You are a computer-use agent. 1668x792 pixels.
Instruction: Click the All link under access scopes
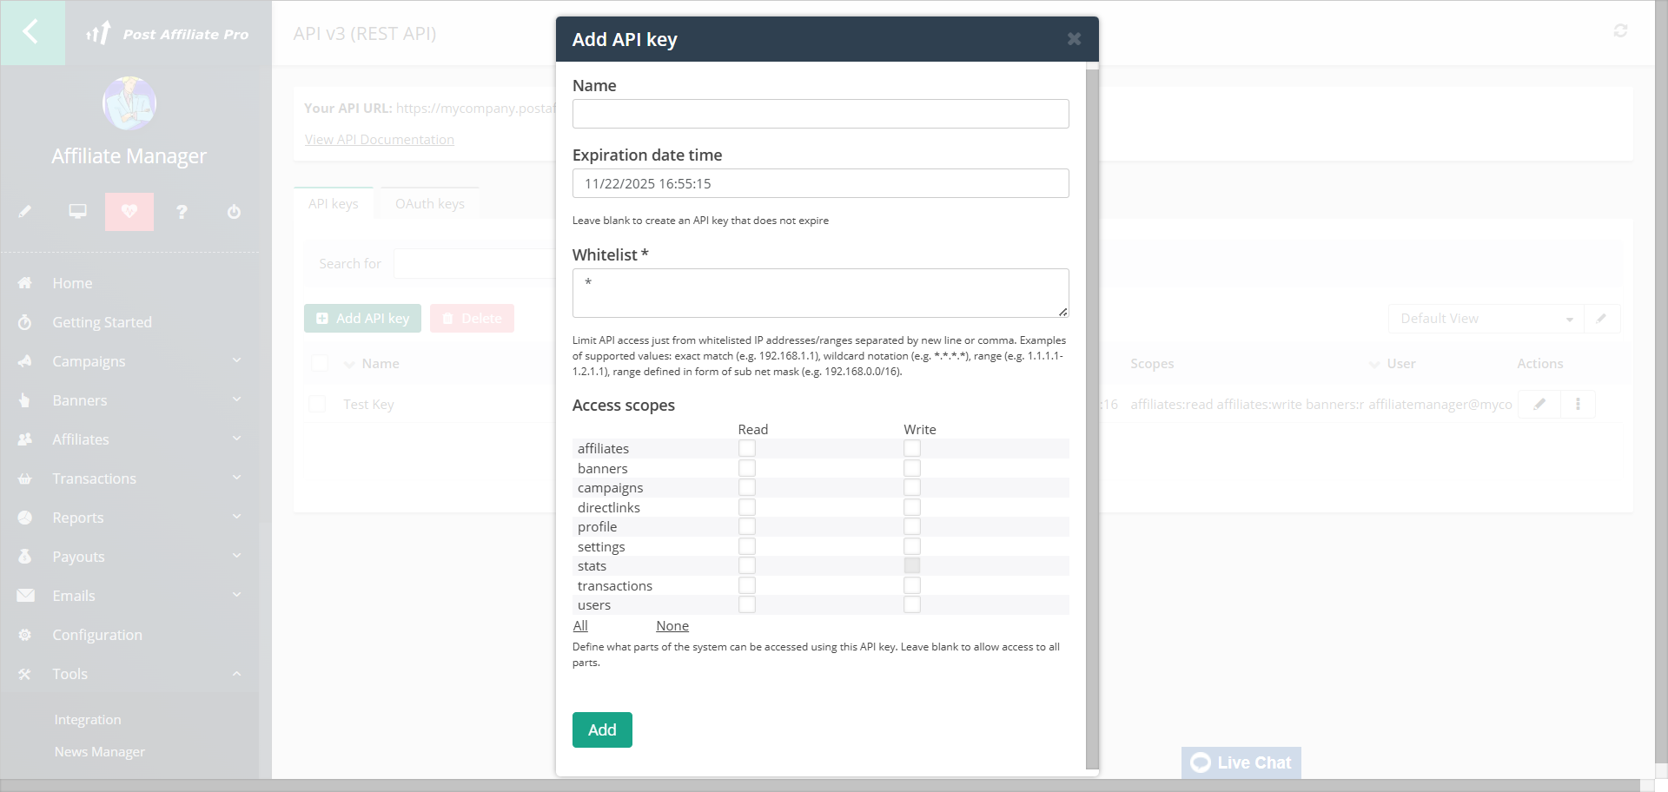[580, 625]
